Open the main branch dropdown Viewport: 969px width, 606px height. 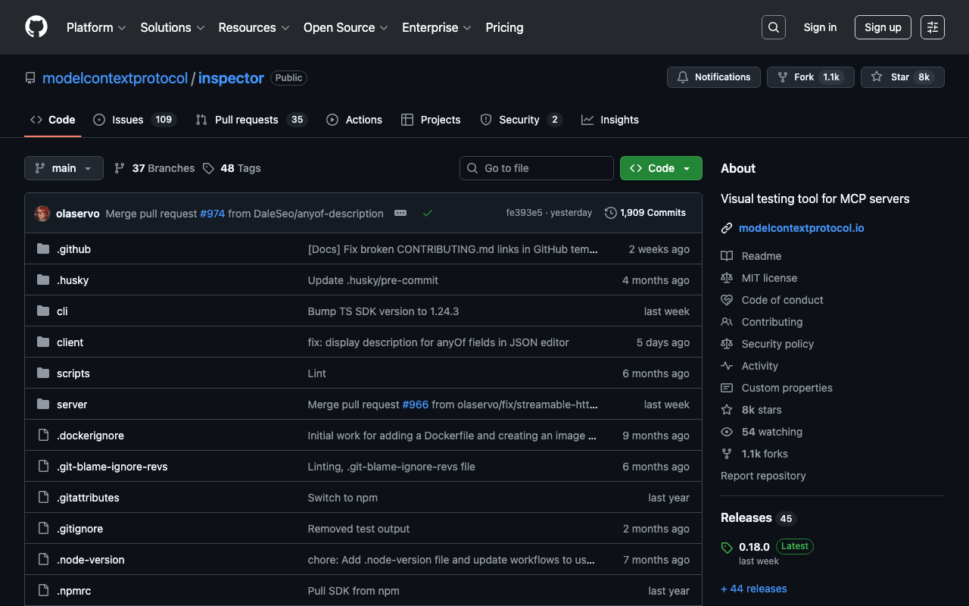(x=64, y=168)
